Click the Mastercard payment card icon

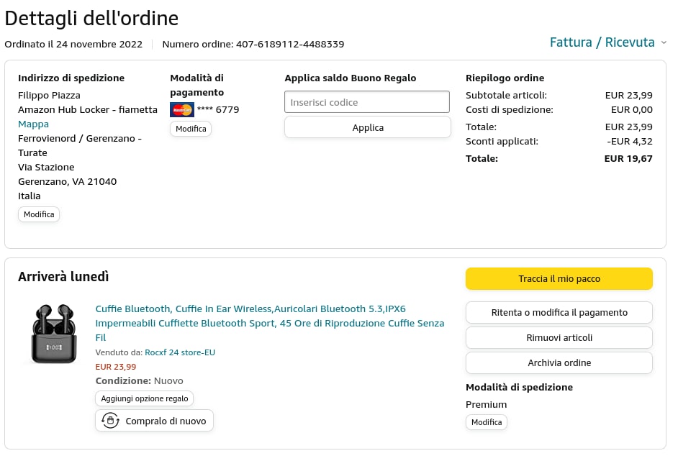pos(182,110)
